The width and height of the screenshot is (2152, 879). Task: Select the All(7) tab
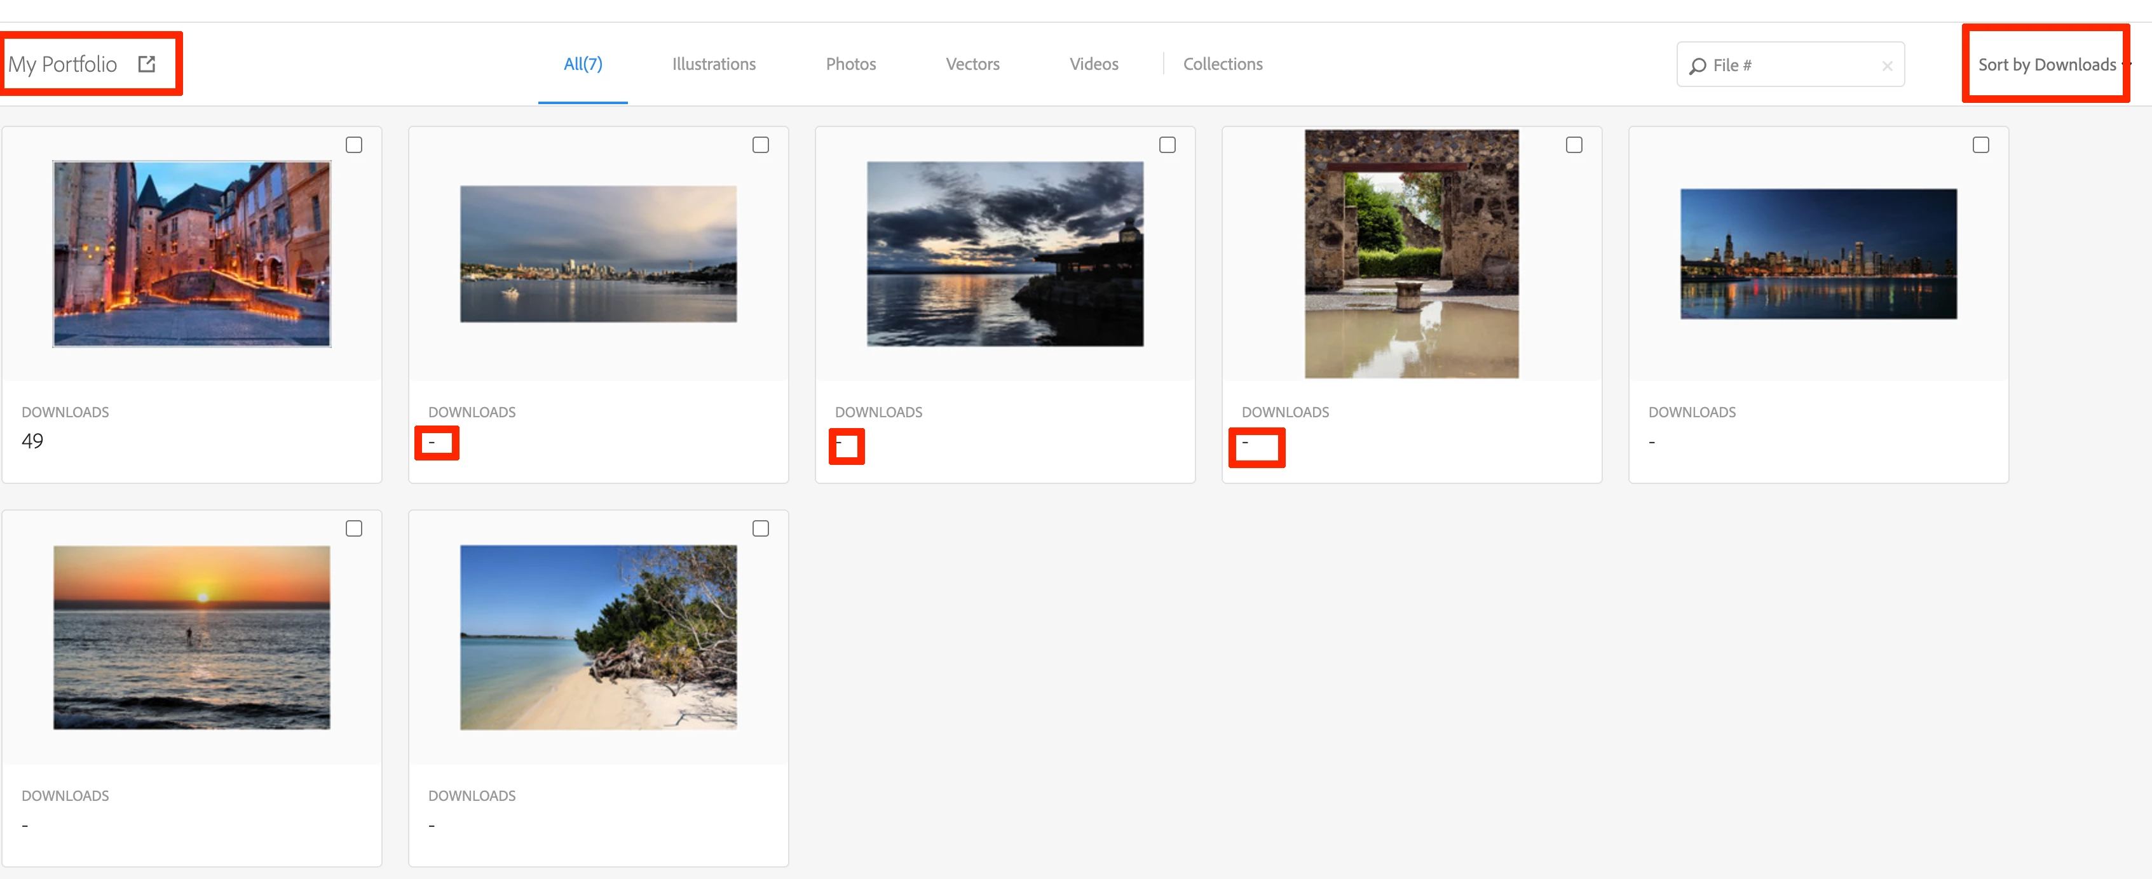pos(582,64)
